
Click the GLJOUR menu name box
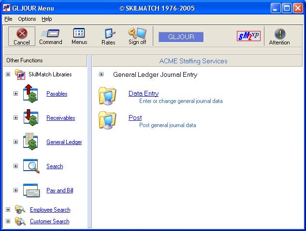click(181, 37)
